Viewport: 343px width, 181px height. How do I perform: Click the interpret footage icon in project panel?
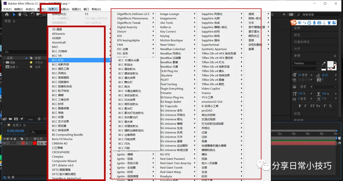pos(4,119)
